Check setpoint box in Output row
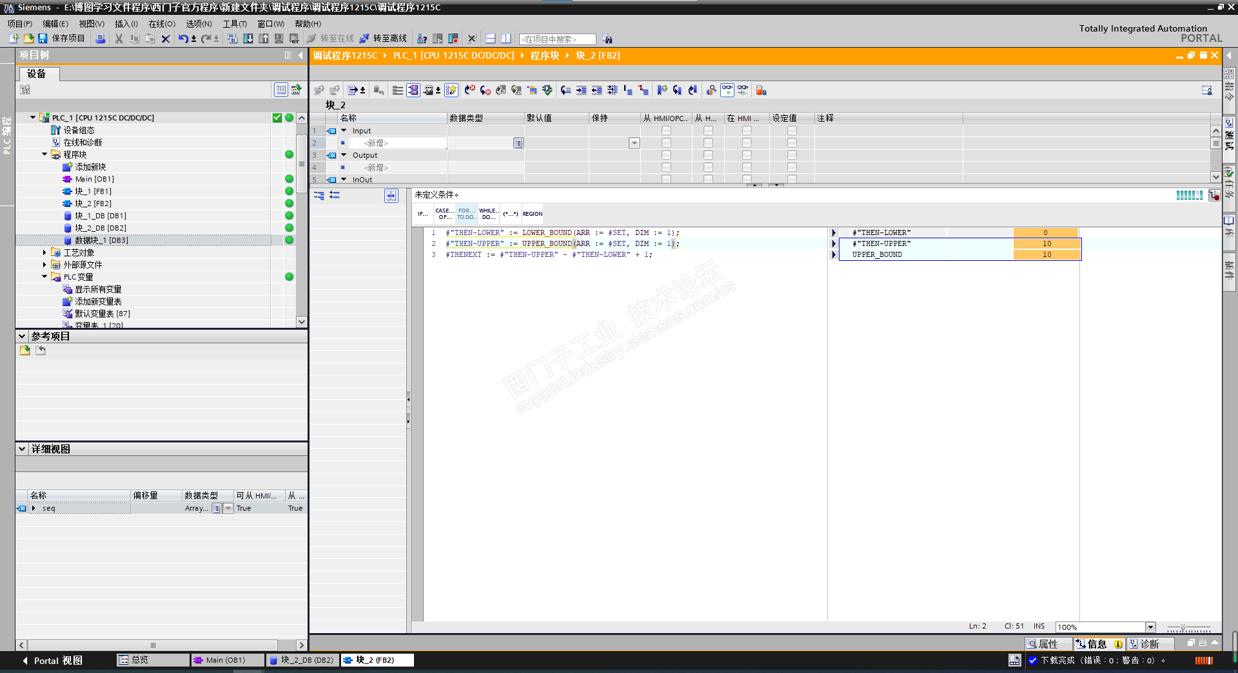This screenshot has height=673, width=1238. pyautogui.click(x=792, y=155)
